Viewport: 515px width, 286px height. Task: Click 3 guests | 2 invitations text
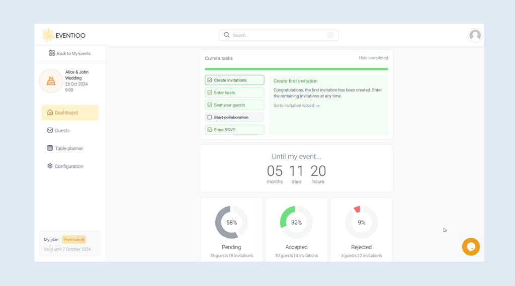click(361, 255)
